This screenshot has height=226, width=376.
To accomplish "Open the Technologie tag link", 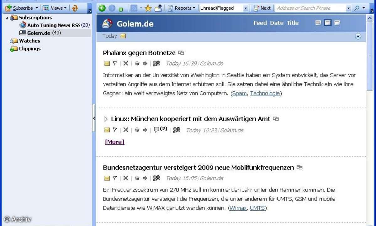I will click(x=265, y=93).
